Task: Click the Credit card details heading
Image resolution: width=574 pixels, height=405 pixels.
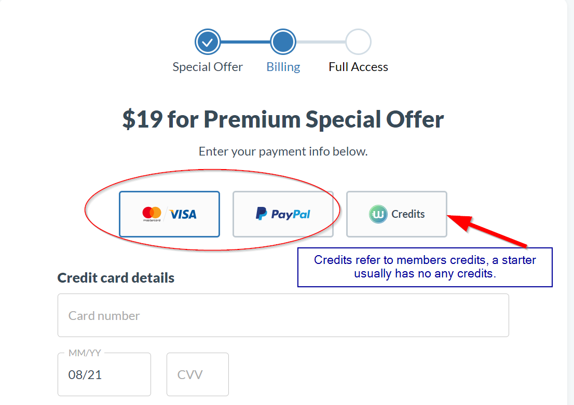Action: tap(116, 278)
